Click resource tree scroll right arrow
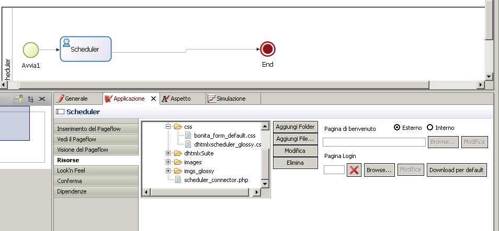This screenshot has width=499, height=231. click(x=257, y=192)
